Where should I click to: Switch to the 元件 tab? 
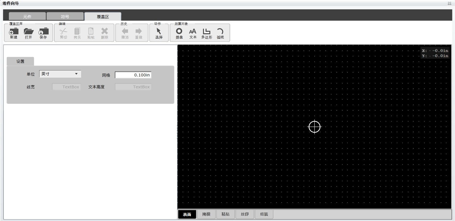coord(27,16)
